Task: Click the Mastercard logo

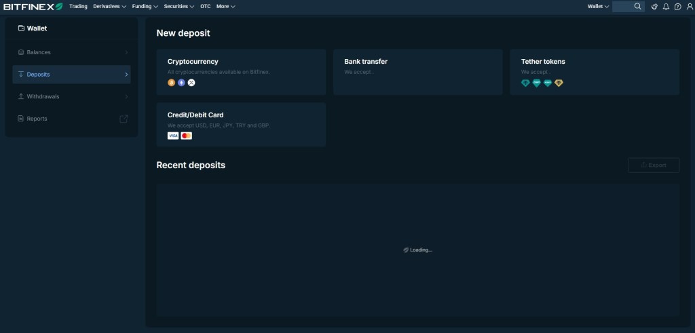Action: pyautogui.click(x=187, y=136)
